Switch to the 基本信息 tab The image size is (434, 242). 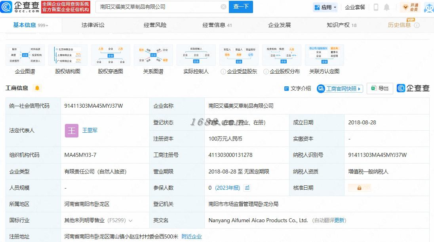click(30, 25)
